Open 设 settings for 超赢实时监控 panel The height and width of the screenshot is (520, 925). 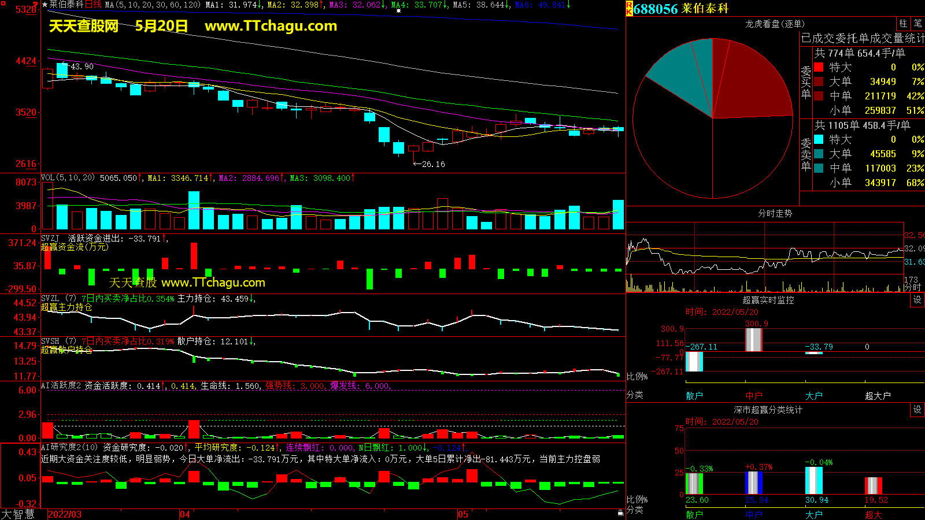point(917,300)
